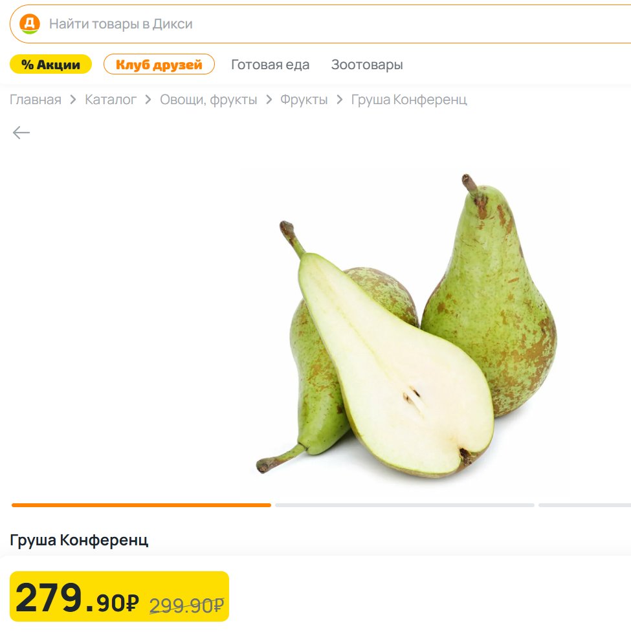Navigate to Главная breadcrumb link
This screenshot has width=631, height=632.
click(x=36, y=100)
